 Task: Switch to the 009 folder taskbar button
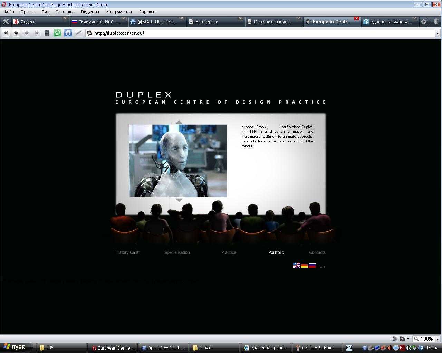[61, 348]
